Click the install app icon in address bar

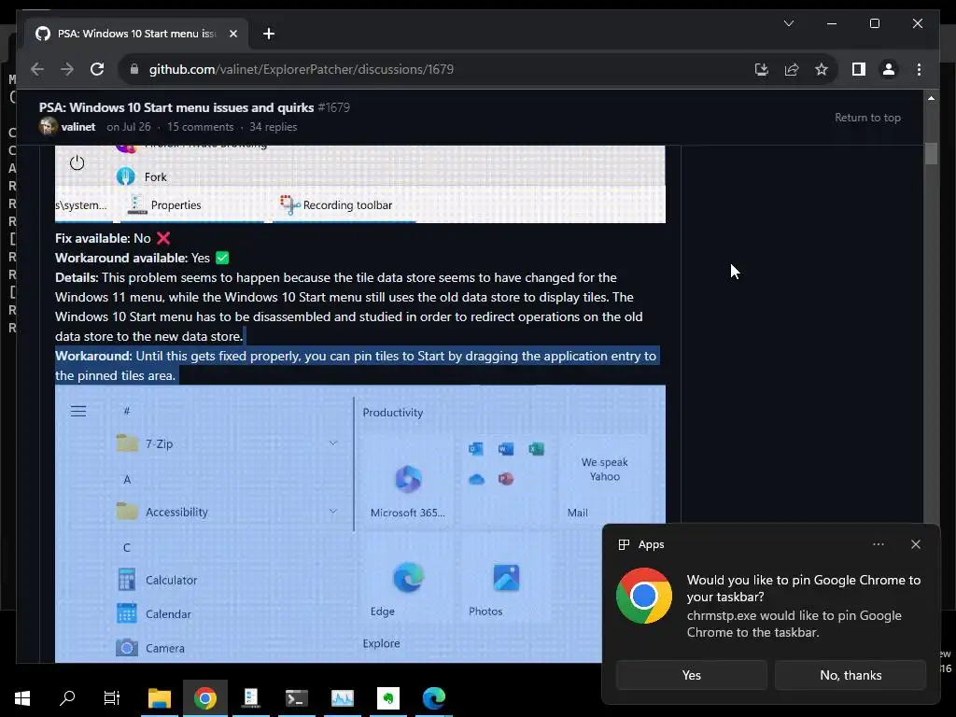[x=762, y=69]
